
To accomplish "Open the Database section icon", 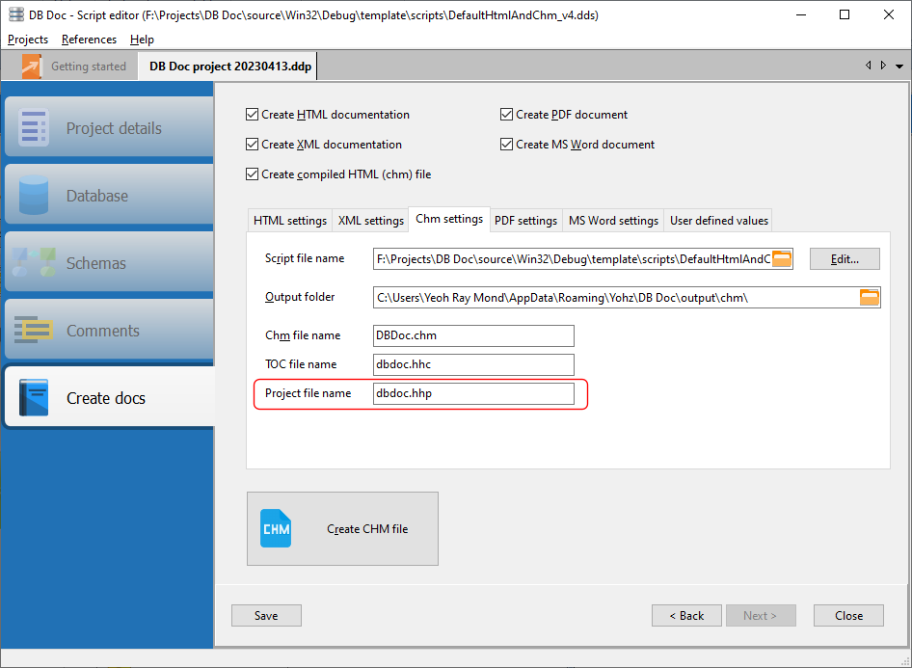I will (x=34, y=196).
